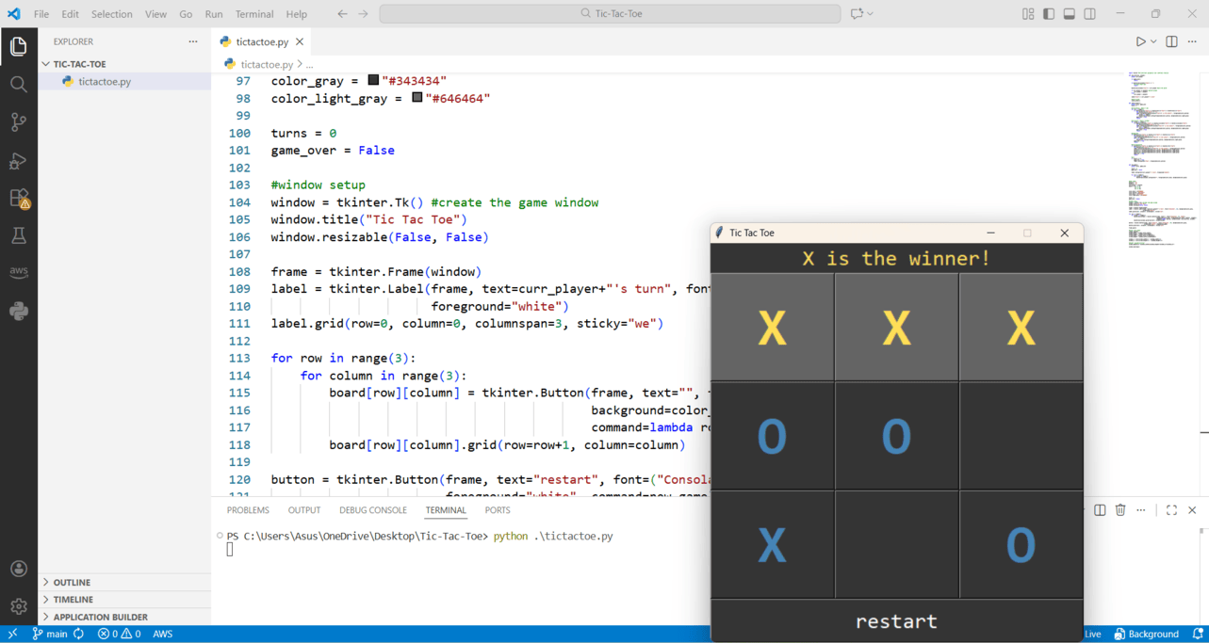The image size is (1209, 643).
Task: Open the Source Control view
Action: [x=18, y=122]
